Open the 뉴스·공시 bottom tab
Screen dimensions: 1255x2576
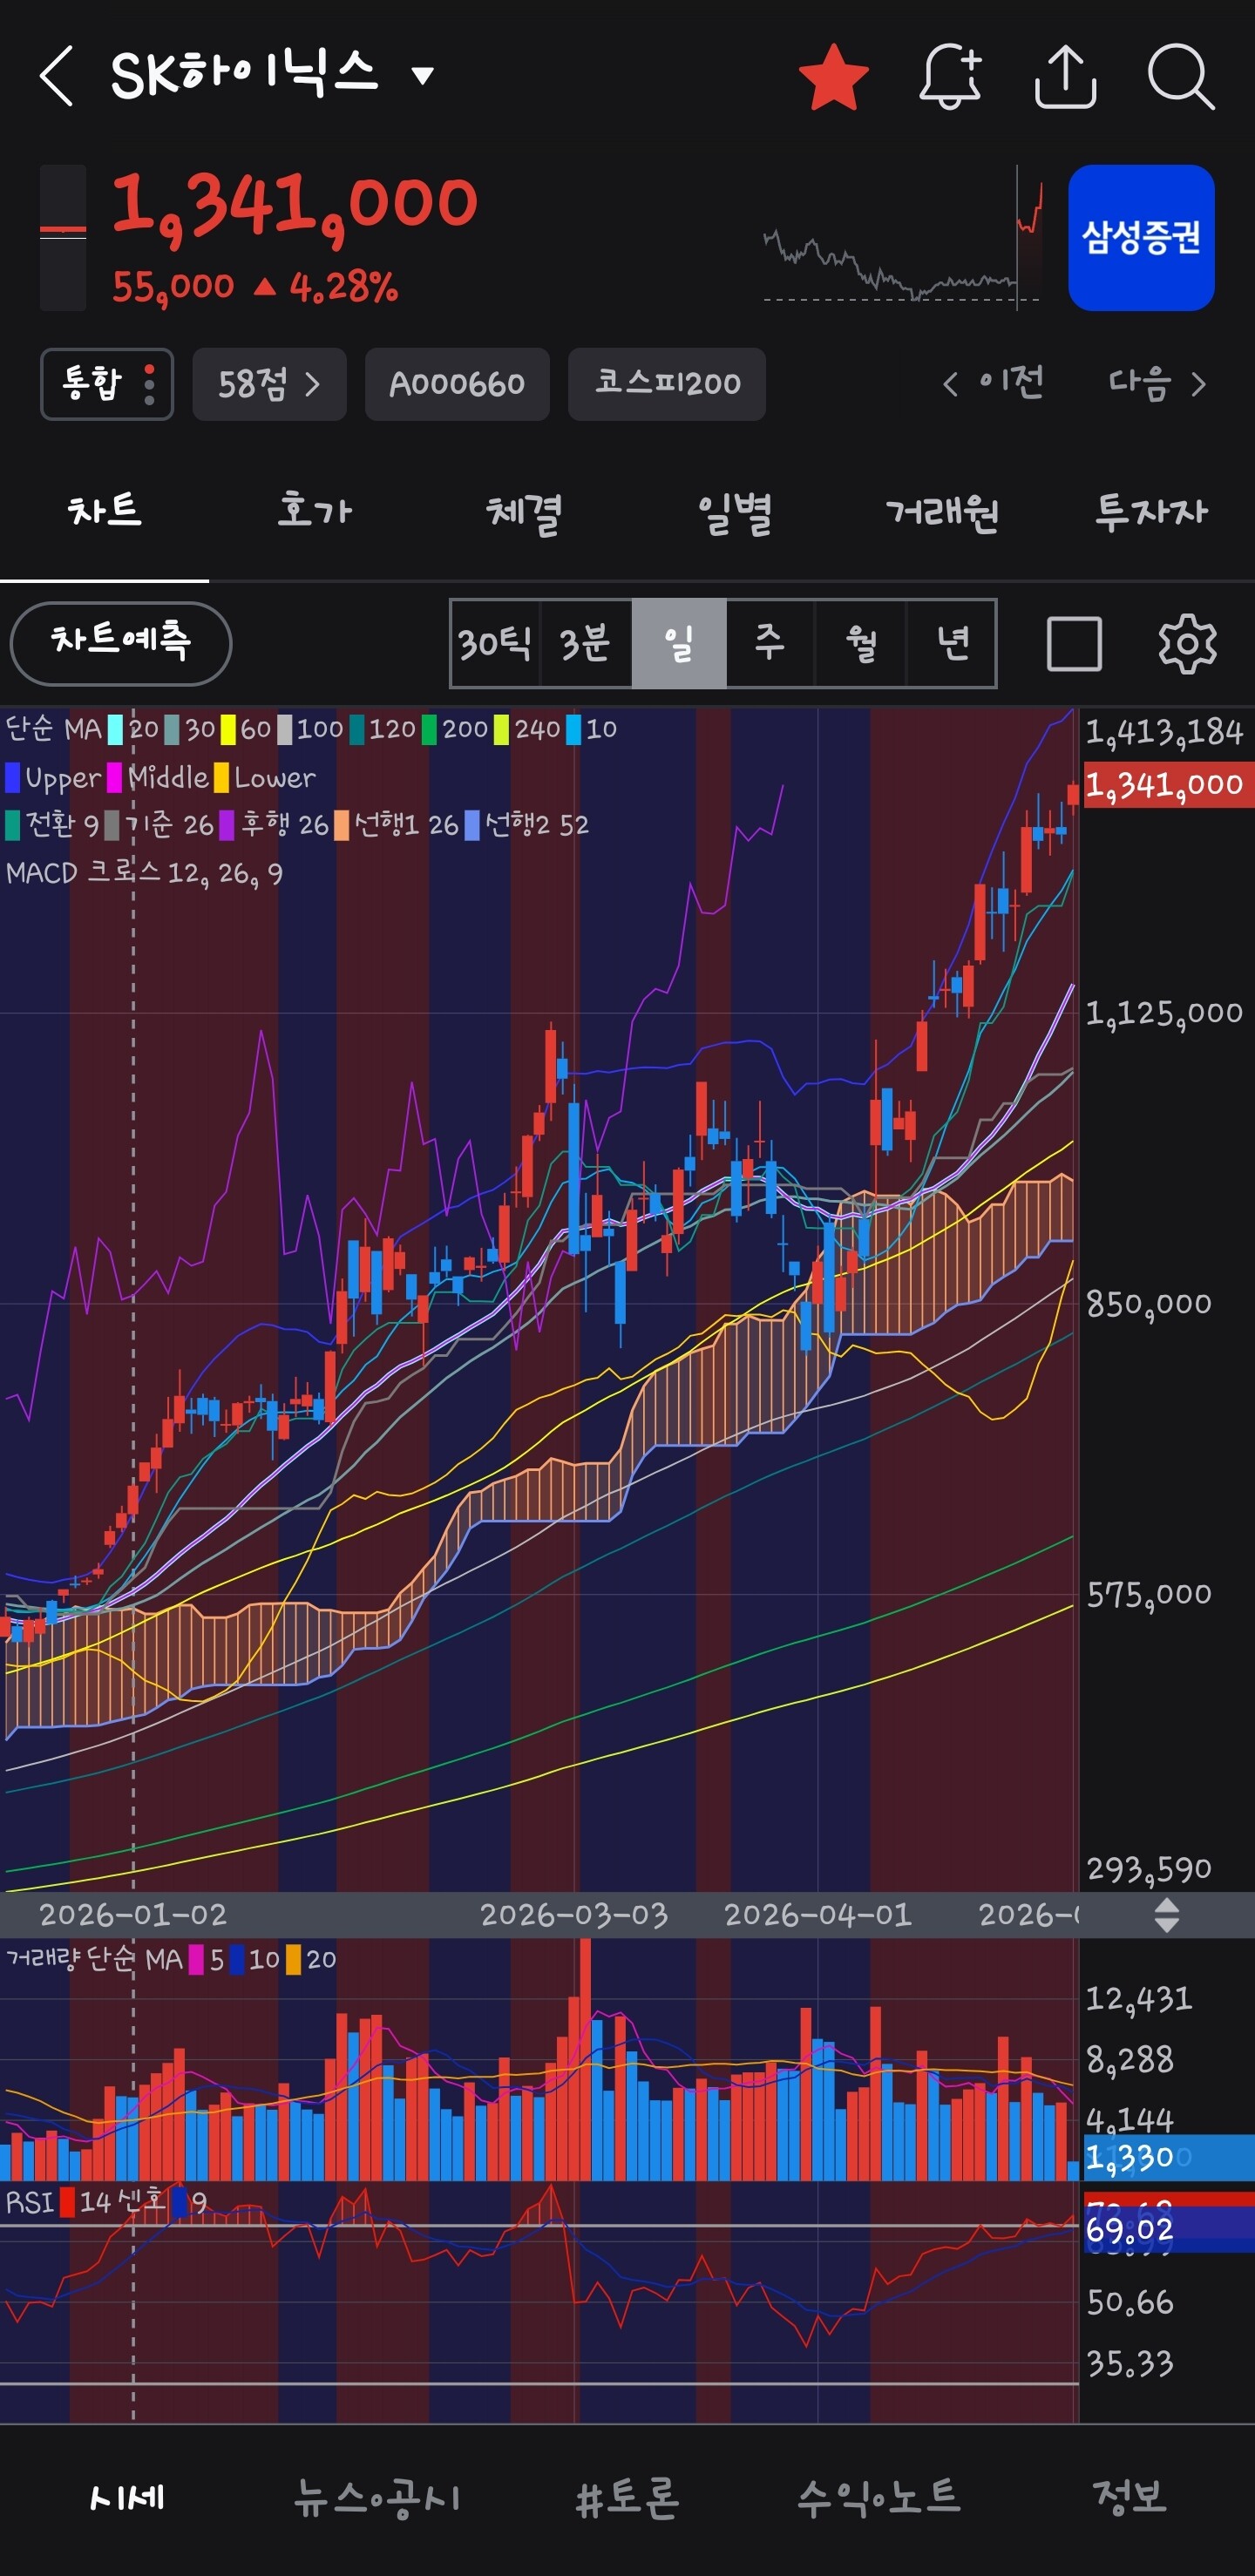click(x=377, y=2497)
